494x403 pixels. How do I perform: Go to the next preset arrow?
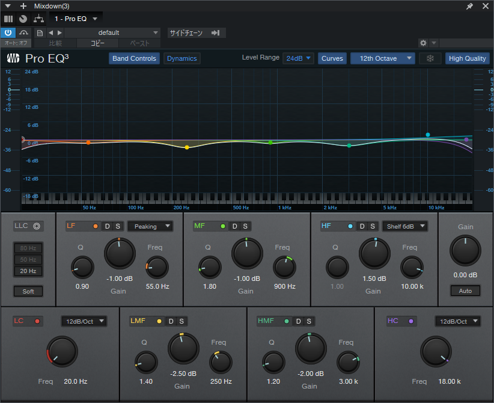[59, 33]
